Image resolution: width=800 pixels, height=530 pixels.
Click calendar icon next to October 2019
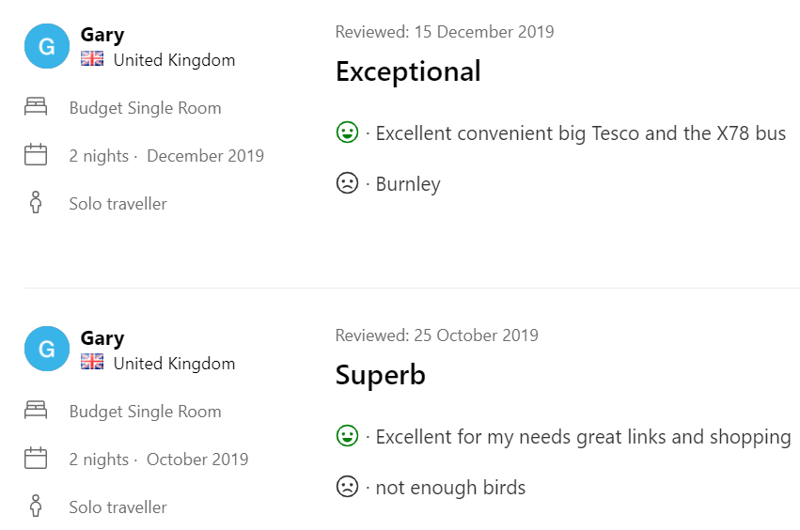point(36,459)
